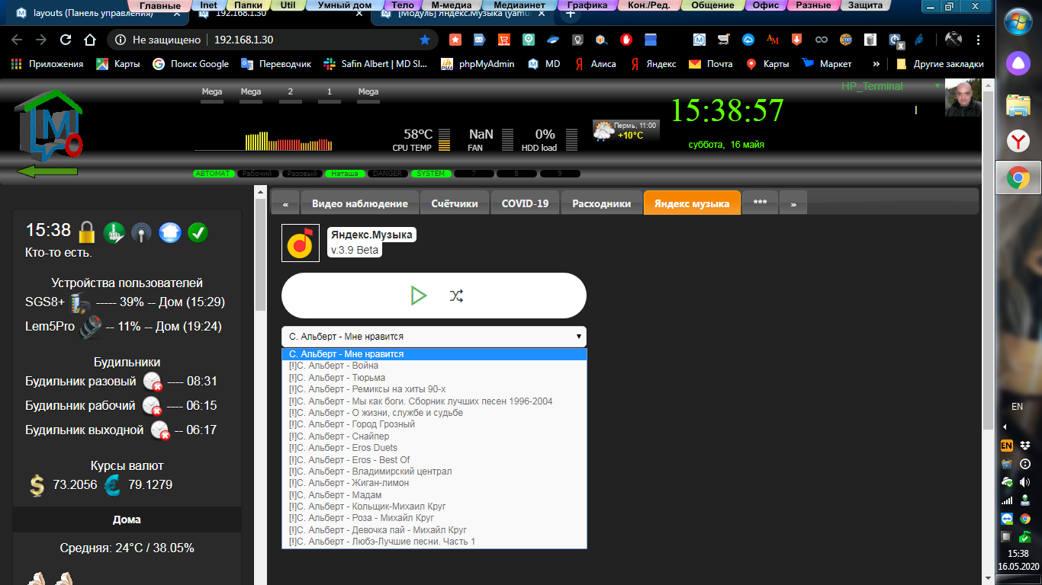Click the Пермь weather forecast widget
This screenshot has height=585, width=1042.
pos(626,130)
